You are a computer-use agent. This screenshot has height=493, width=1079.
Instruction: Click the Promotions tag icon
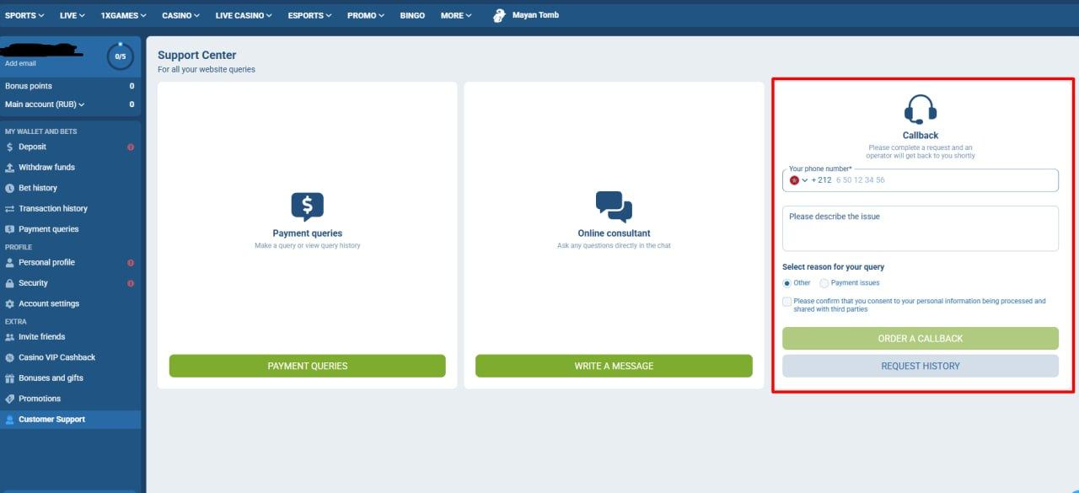pos(10,399)
